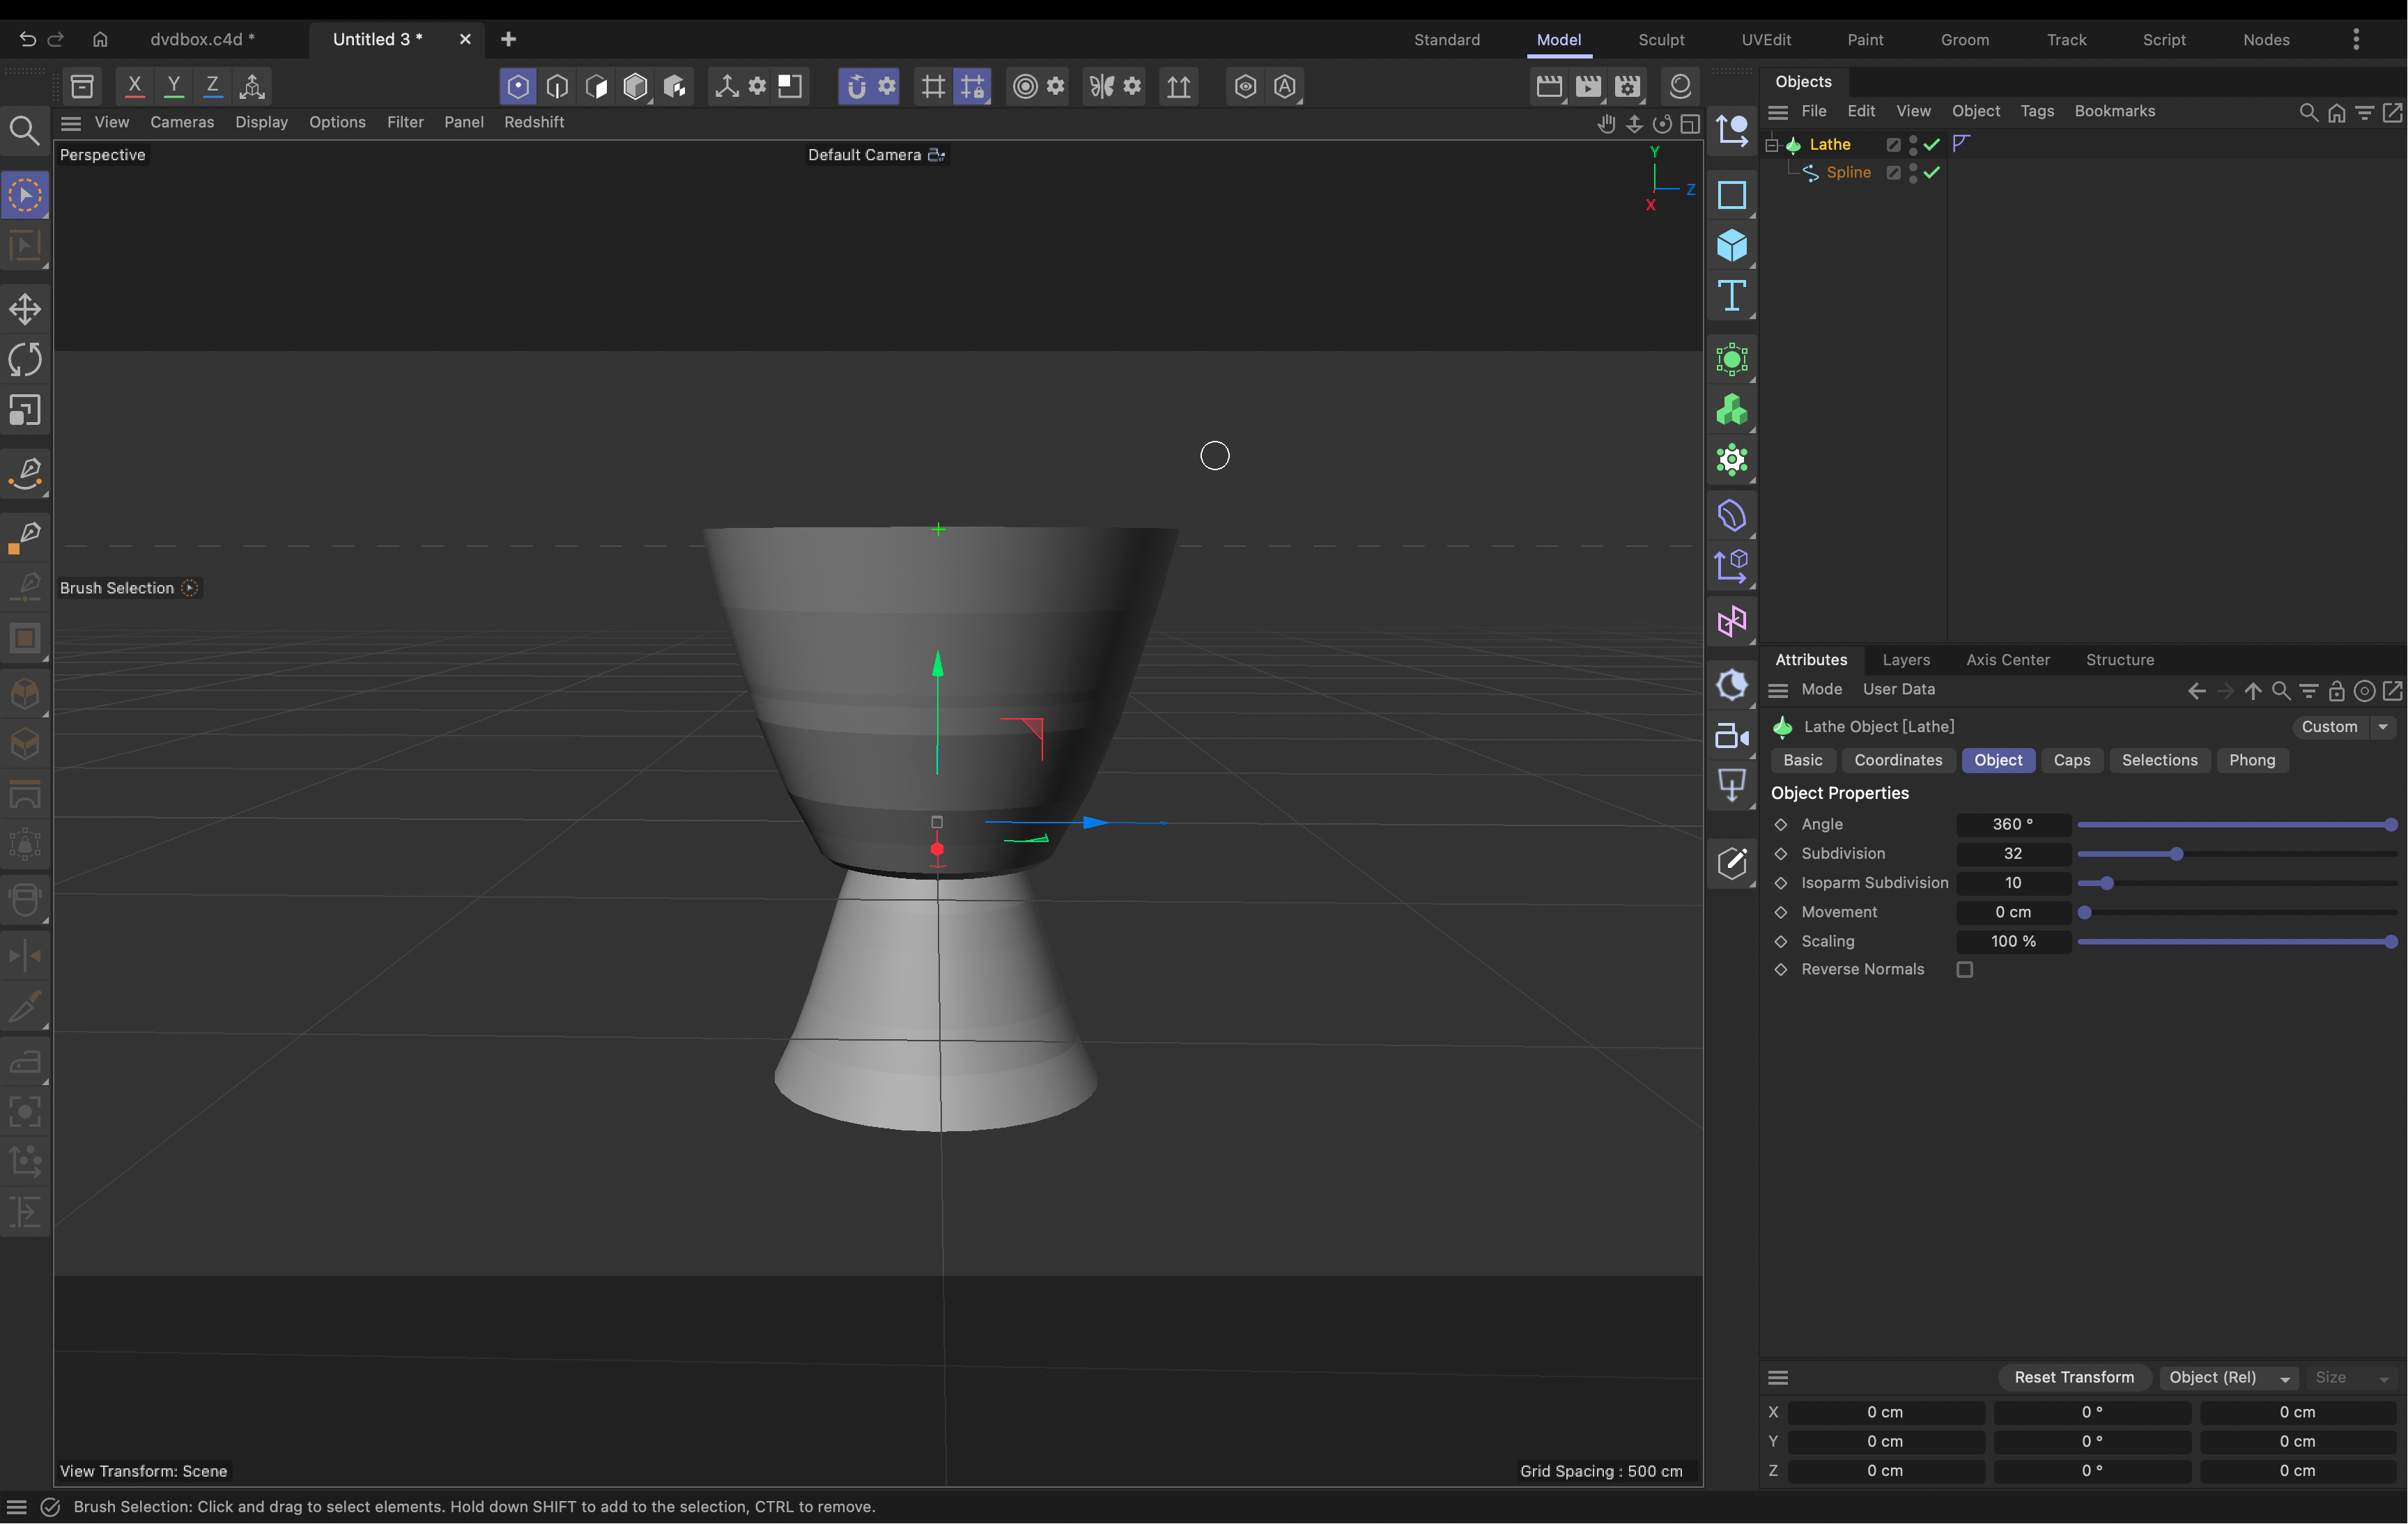Switch to the Caps tab in Attributes
Viewport: 2408px width, 1524px height.
[2071, 761]
